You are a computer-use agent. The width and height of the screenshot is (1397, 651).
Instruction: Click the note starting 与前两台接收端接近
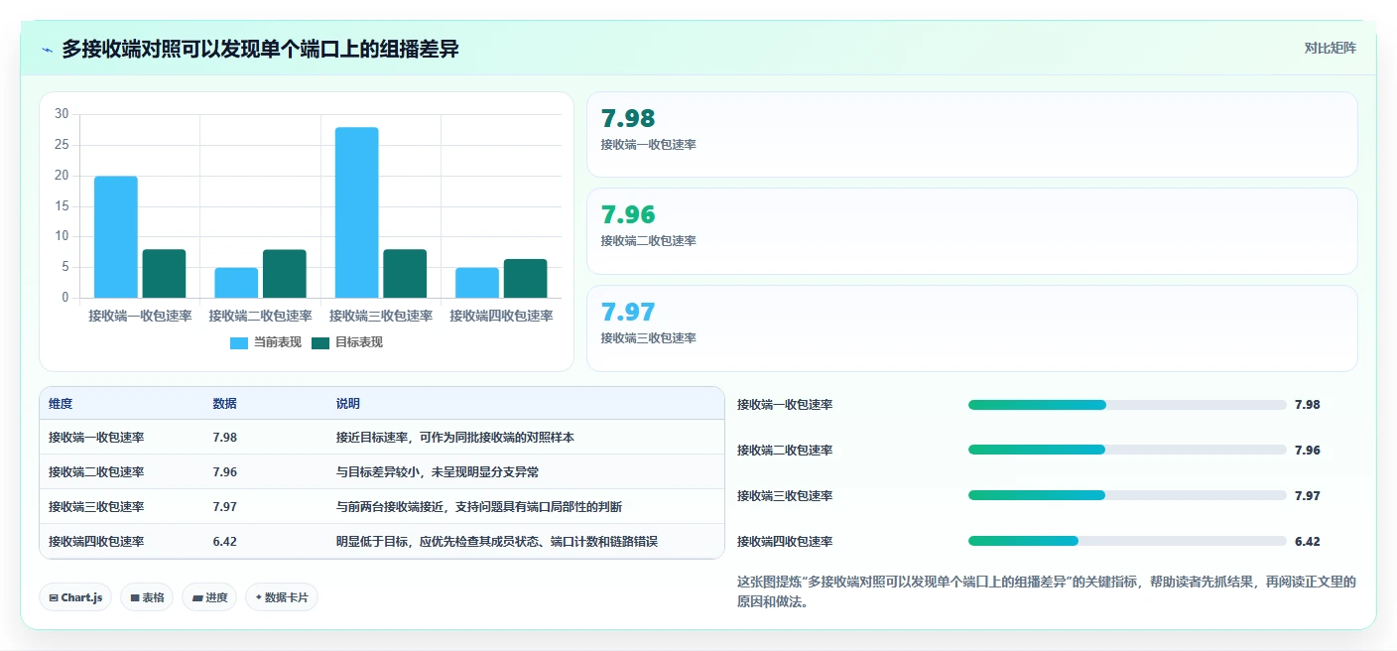[479, 507]
